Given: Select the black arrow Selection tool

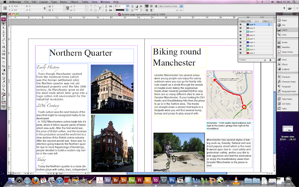Looking at the screenshot, I should pyautogui.click(x=3, y=24).
